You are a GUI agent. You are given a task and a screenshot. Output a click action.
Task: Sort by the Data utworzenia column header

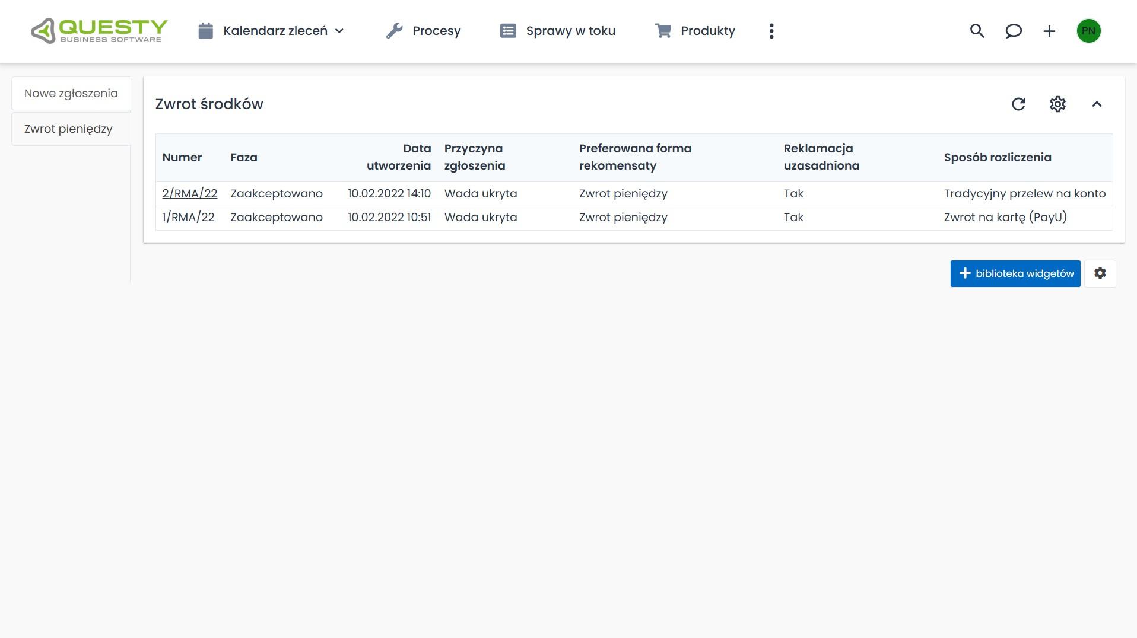(399, 157)
